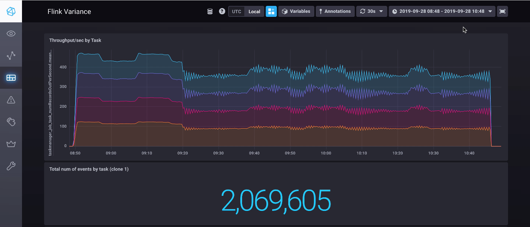Click the 200 label on y-axis

point(63,107)
